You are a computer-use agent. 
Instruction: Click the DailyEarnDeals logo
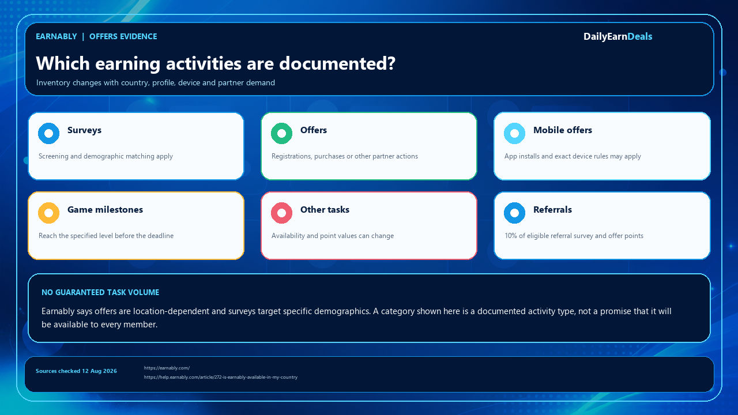(617, 36)
